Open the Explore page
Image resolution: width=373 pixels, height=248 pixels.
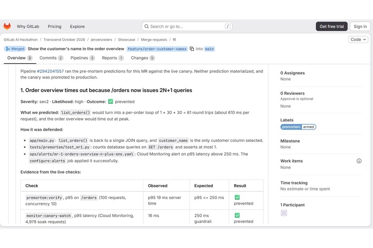pos(77,26)
